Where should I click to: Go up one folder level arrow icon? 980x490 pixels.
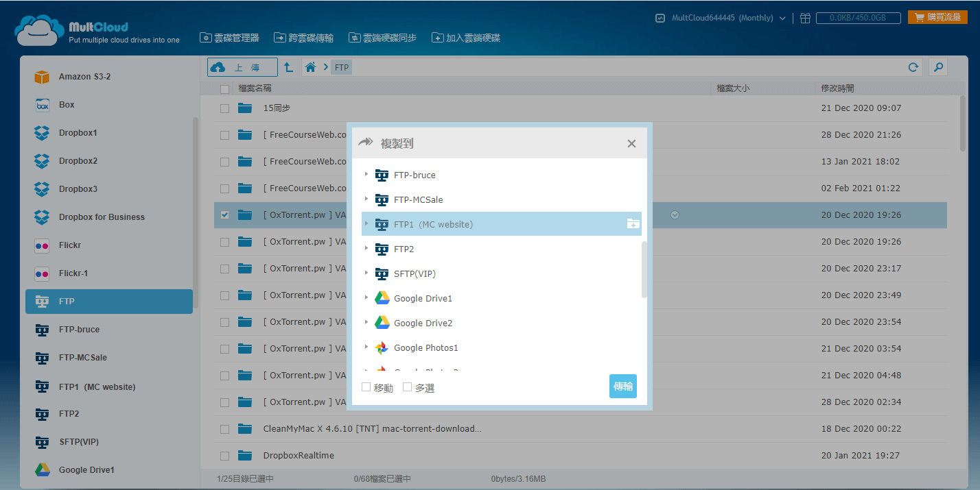[x=289, y=67]
